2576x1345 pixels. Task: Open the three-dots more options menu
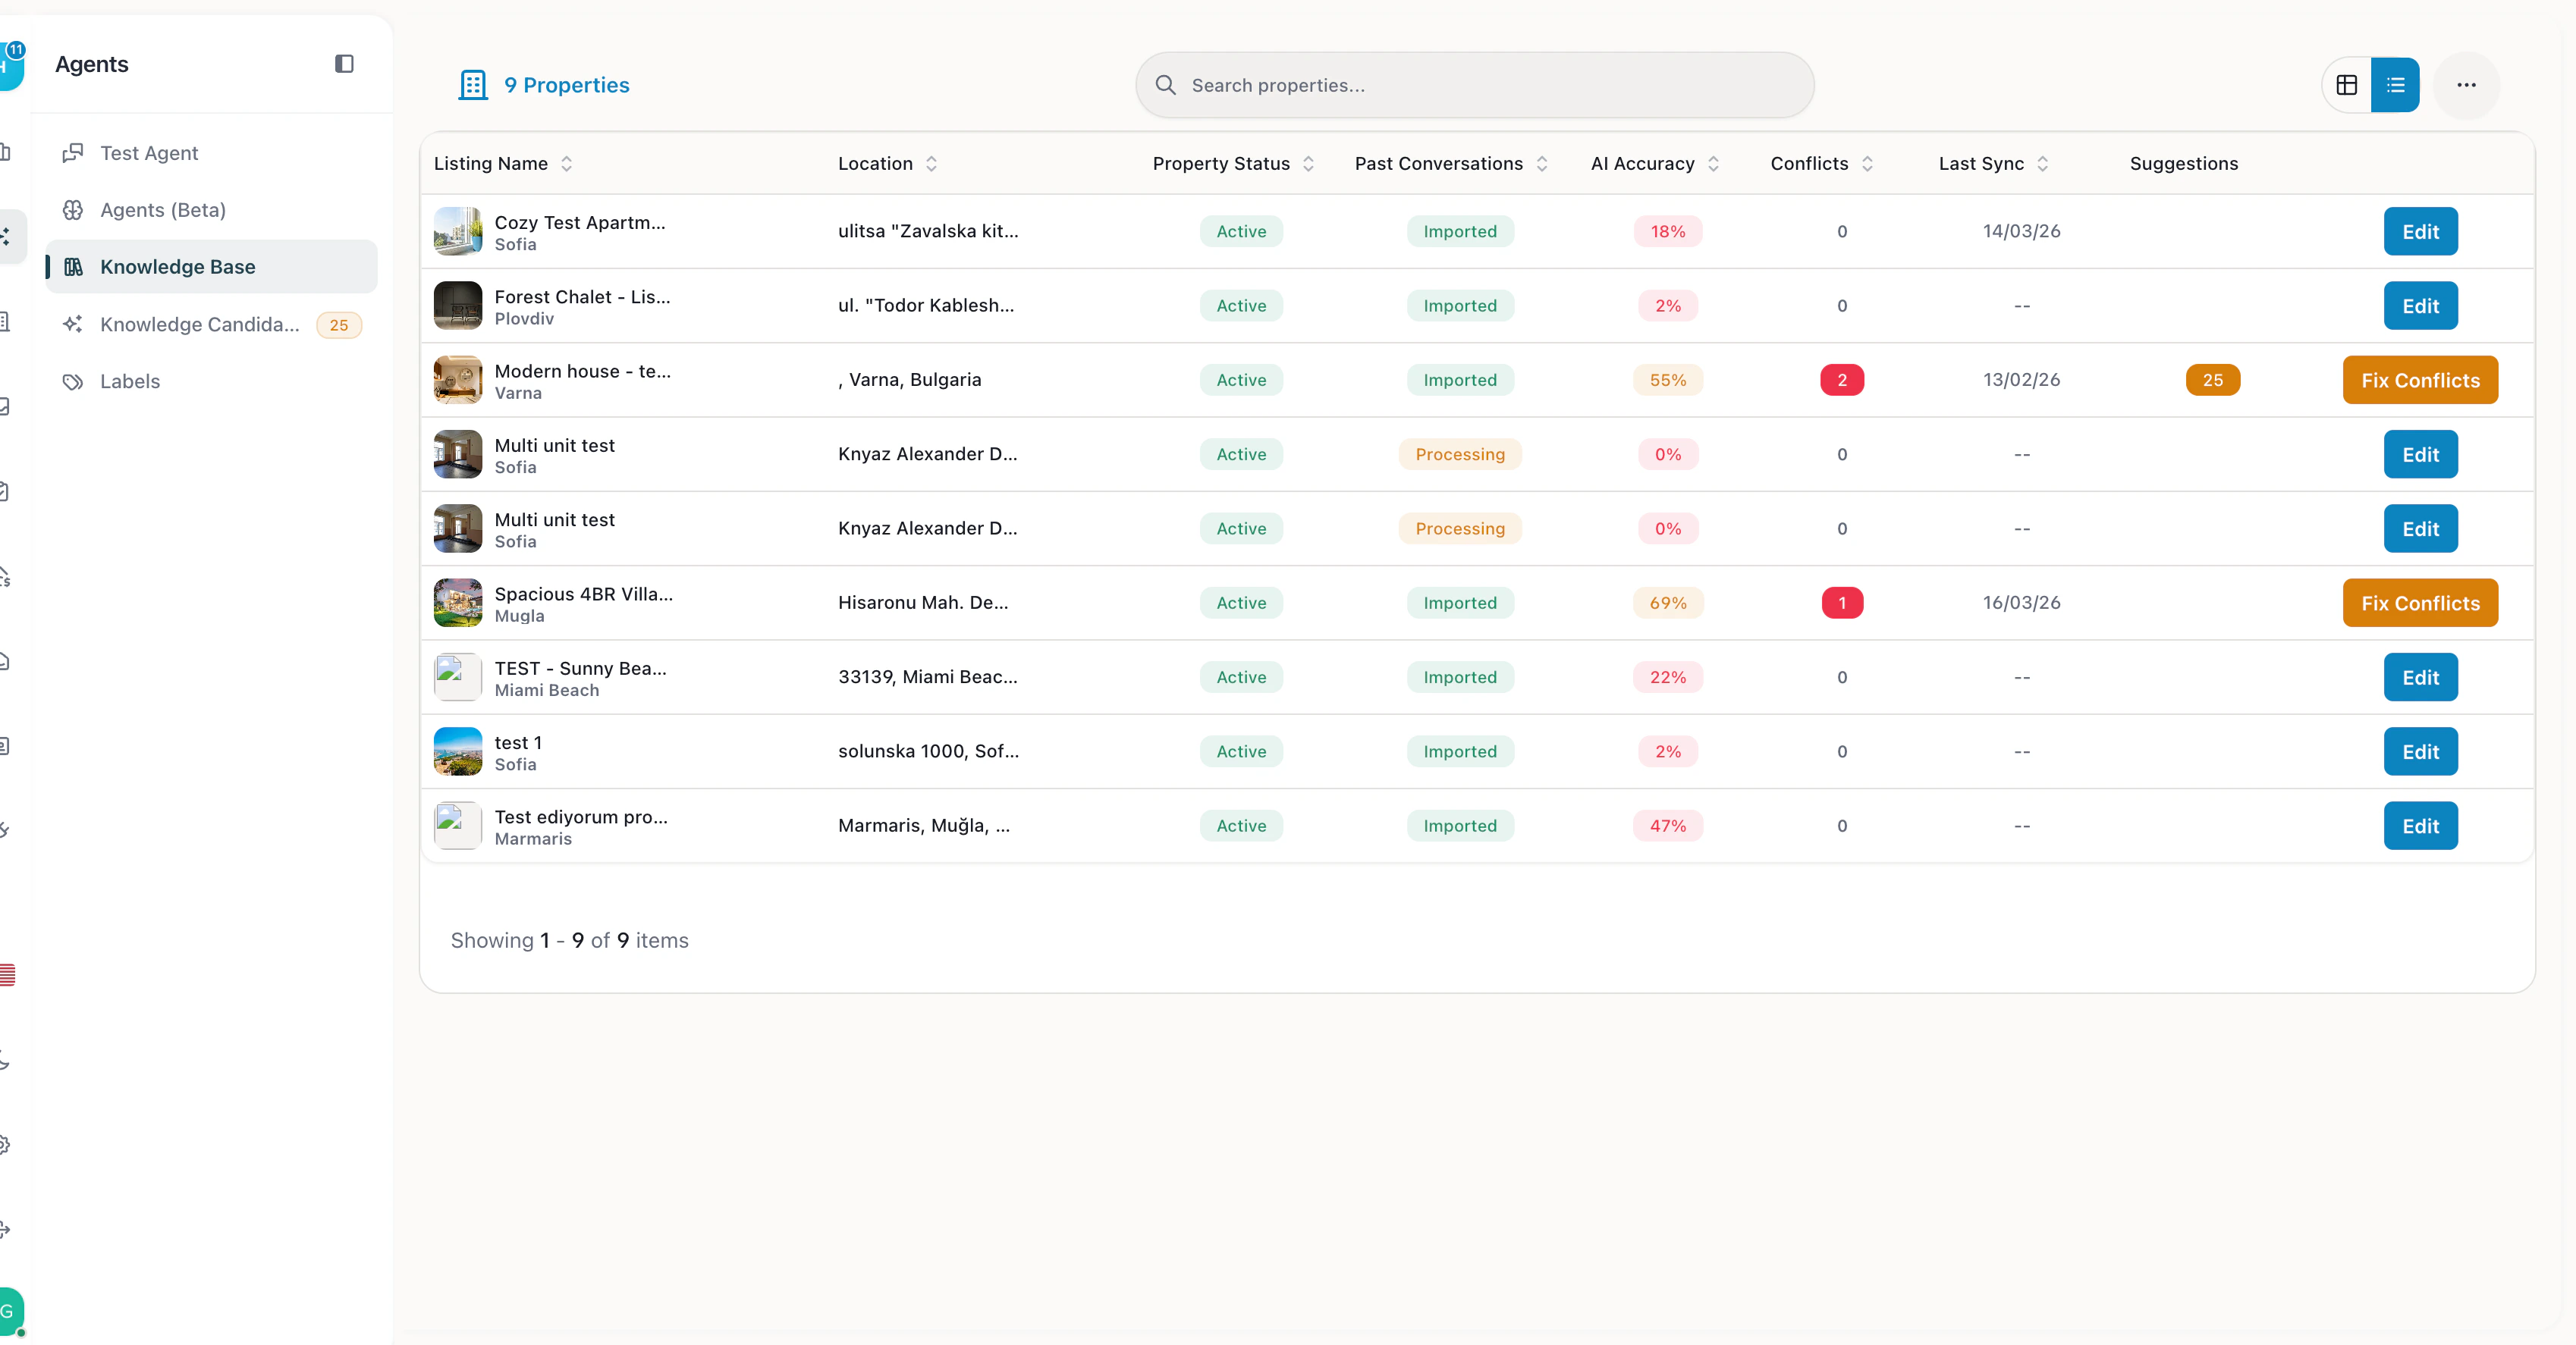tap(2466, 85)
